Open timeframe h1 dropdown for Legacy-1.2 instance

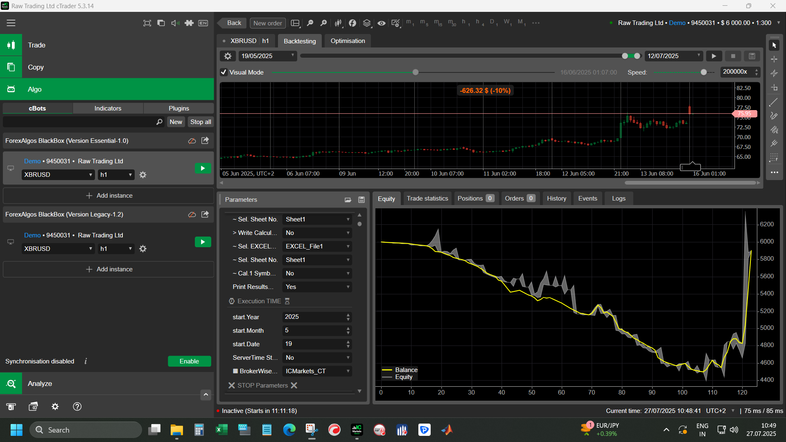coord(116,249)
